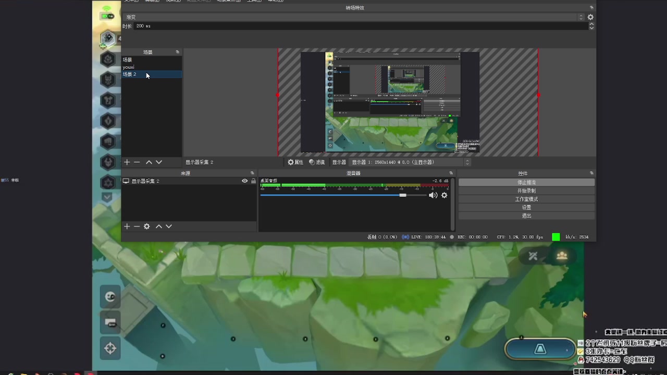Image resolution: width=667 pixels, height=375 pixels.
Task: Undock the 混音器 panel with its float icon
Action: coord(451,173)
